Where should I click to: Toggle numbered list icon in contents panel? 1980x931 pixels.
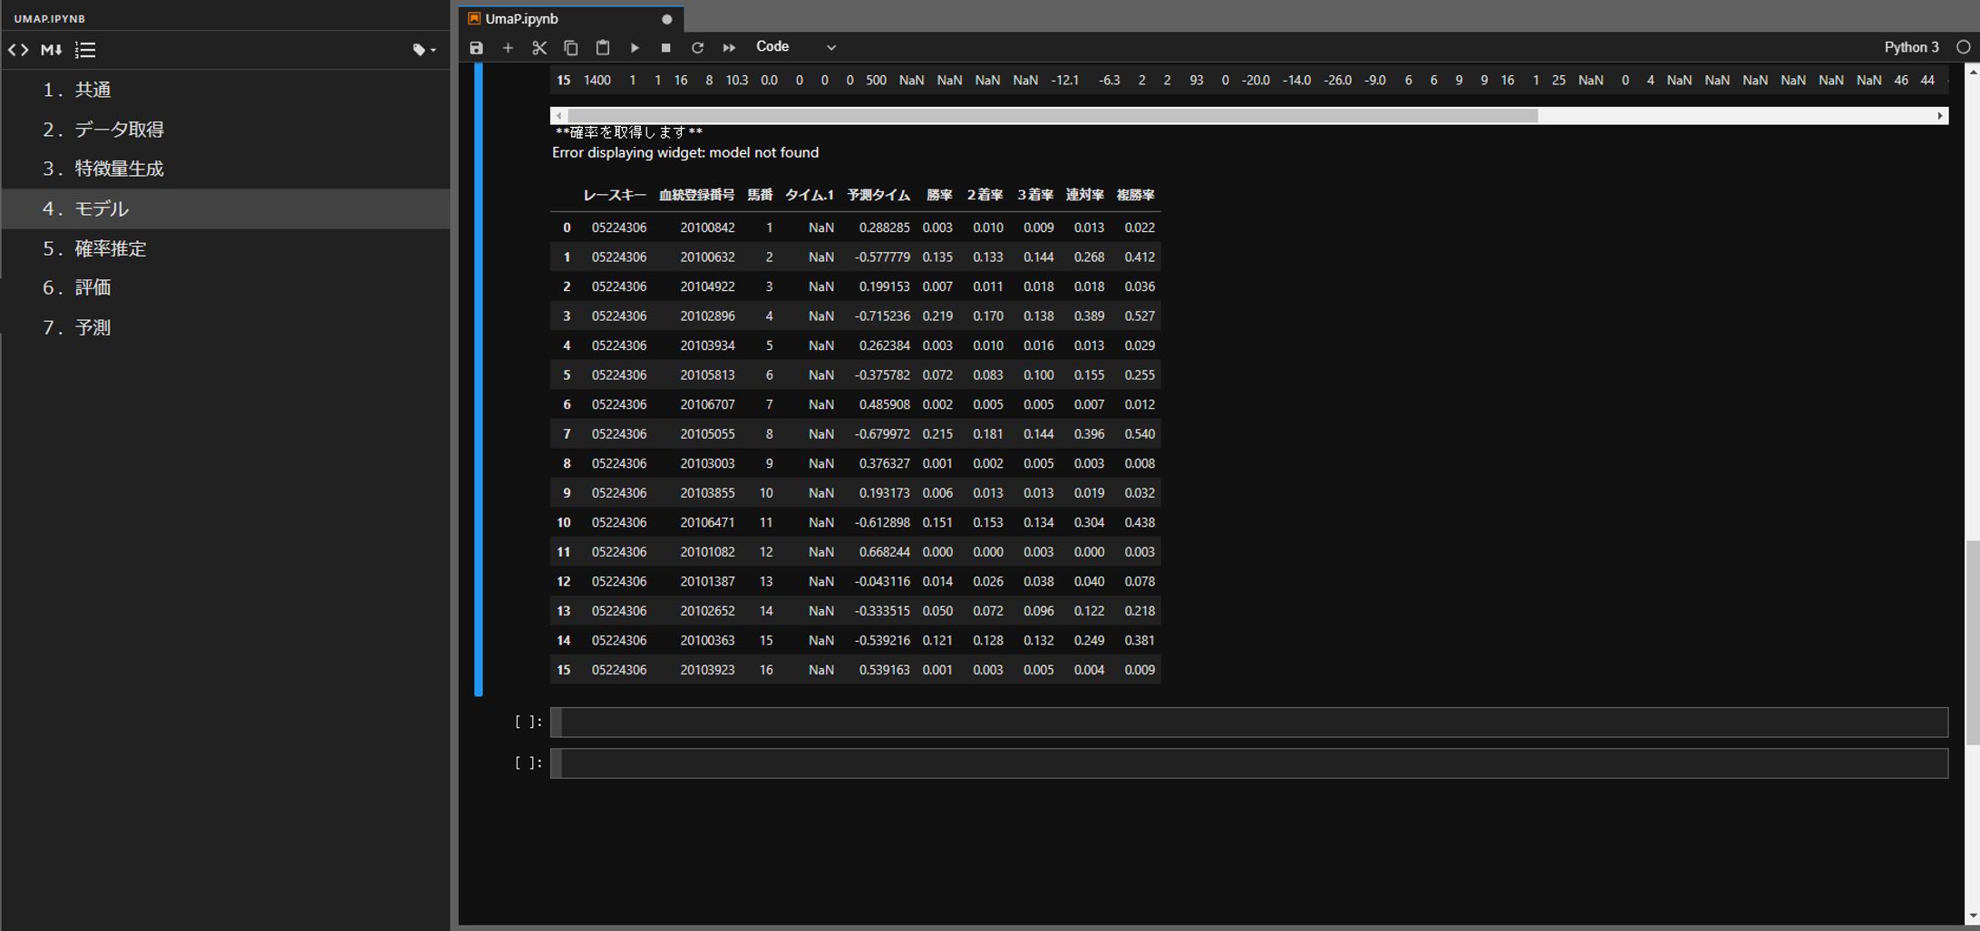pos(85,50)
